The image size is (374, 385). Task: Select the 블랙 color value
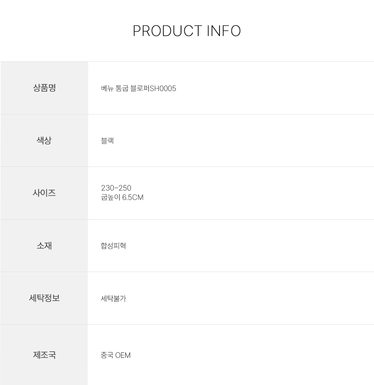point(107,141)
